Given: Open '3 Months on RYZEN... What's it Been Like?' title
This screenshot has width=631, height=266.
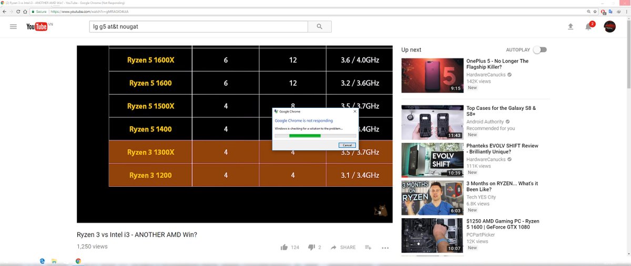Looking at the screenshot, I should 502,187.
